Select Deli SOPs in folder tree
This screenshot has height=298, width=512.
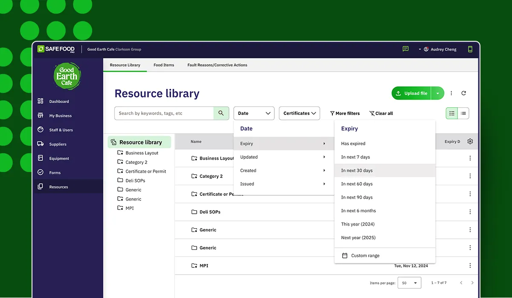131,181
